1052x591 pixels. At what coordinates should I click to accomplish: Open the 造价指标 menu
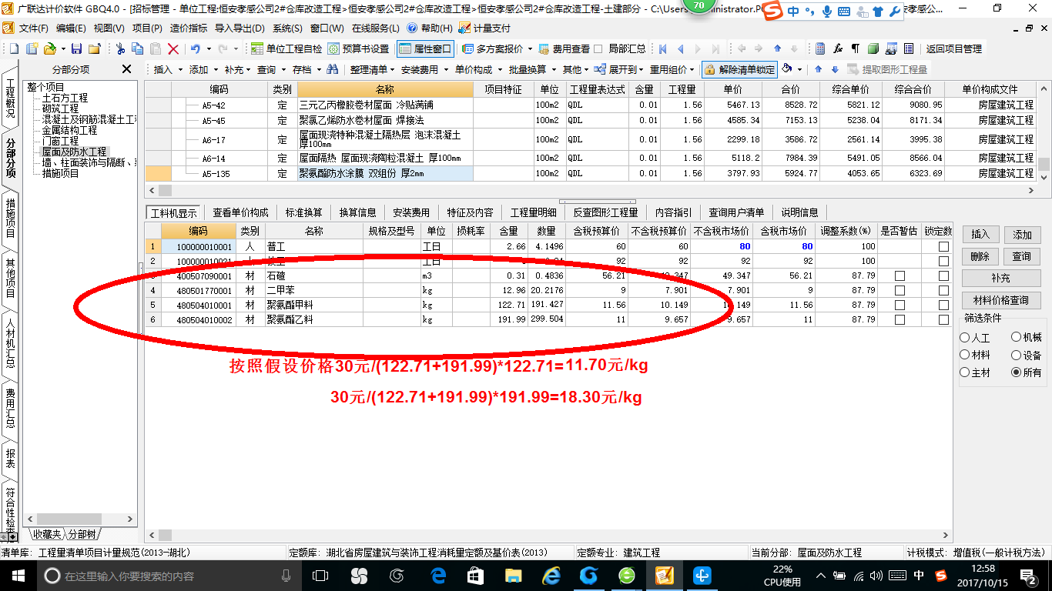point(189,28)
